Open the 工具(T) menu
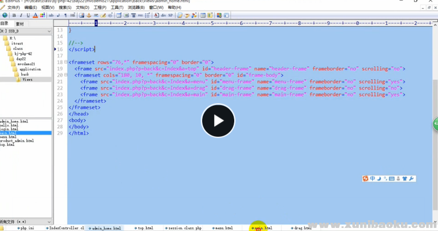 pos(117,8)
